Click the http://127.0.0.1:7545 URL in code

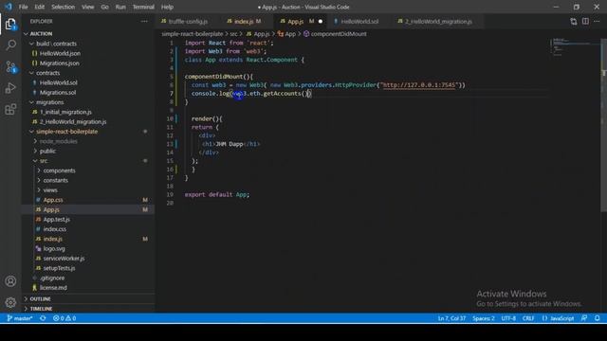click(419, 85)
